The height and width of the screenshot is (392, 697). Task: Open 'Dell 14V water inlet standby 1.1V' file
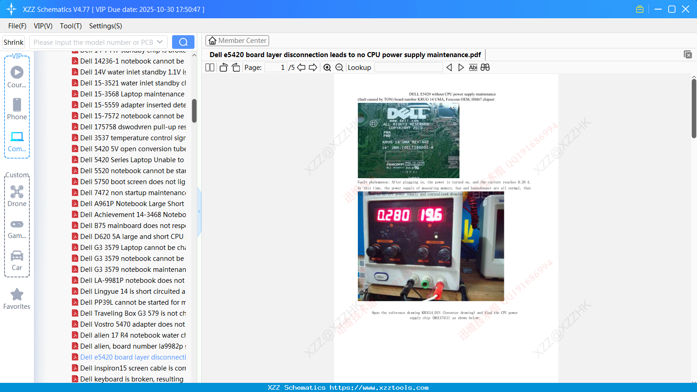click(x=129, y=72)
